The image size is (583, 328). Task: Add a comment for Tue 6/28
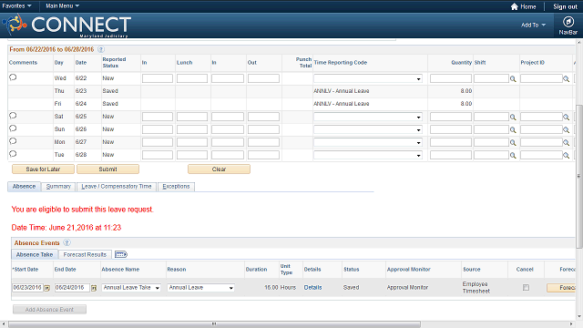click(13, 154)
